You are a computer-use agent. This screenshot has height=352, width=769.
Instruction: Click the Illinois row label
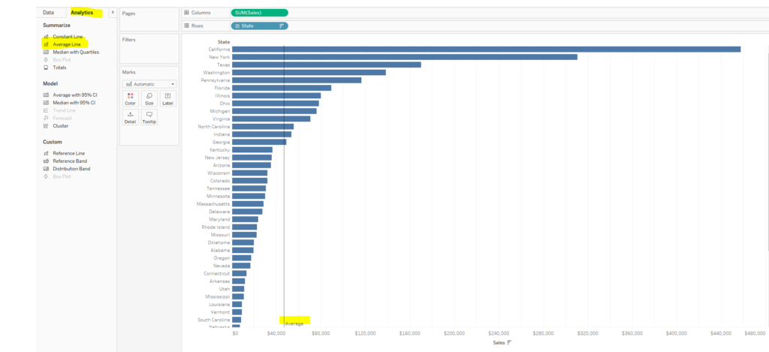[222, 95]
